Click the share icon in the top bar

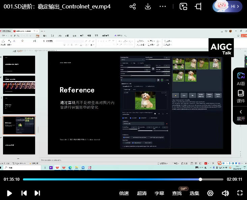pyautogui.click(x=133, y=6)
